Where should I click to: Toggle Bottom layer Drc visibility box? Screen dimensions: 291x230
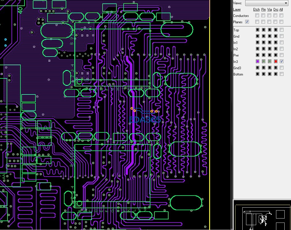(x=276, y=74)
